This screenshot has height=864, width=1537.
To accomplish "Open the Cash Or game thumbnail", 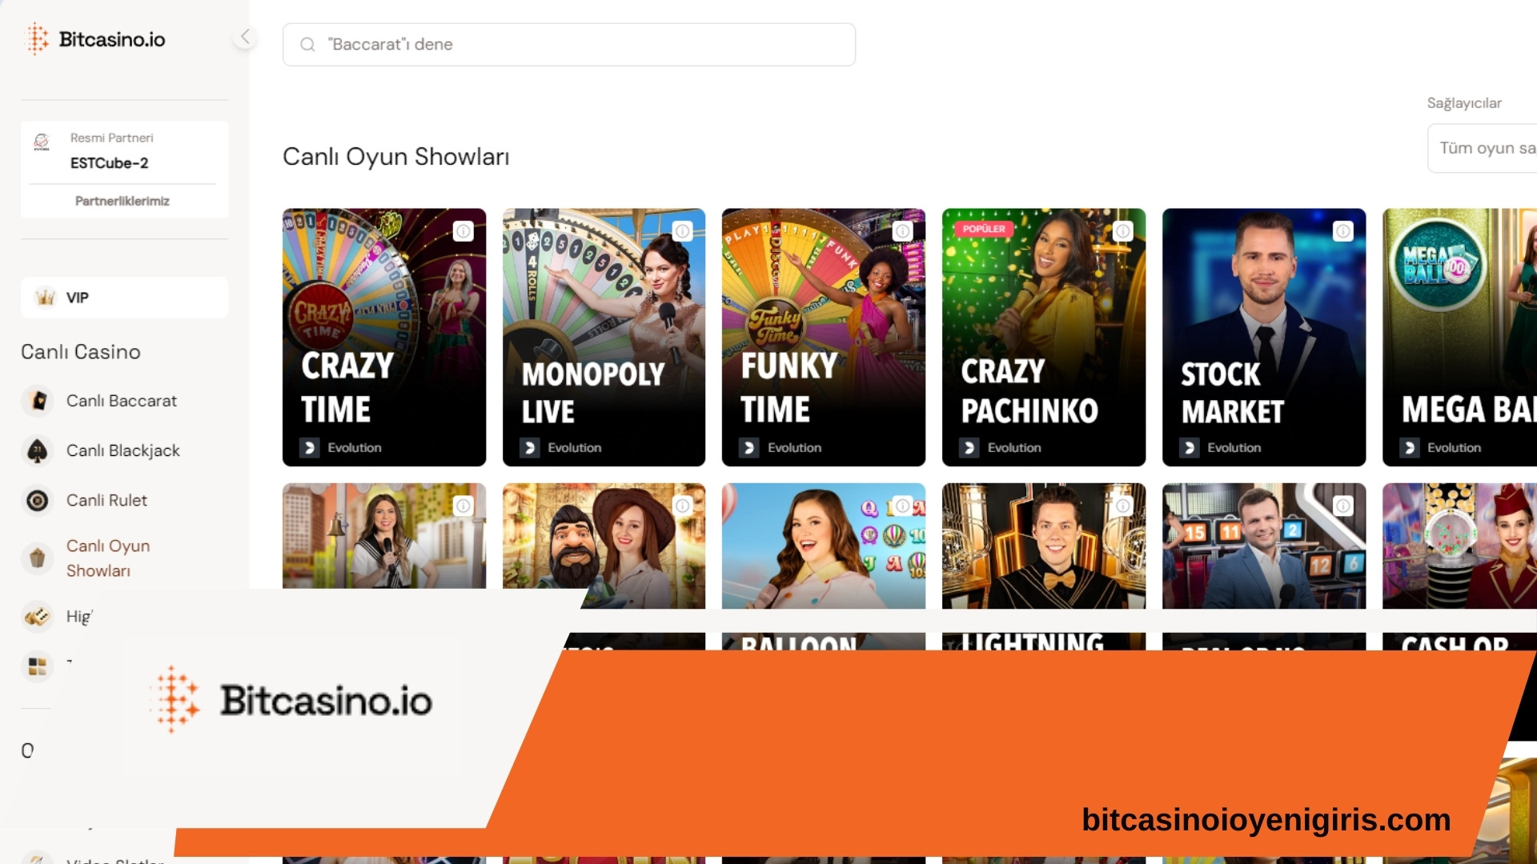I will 1460,546.
